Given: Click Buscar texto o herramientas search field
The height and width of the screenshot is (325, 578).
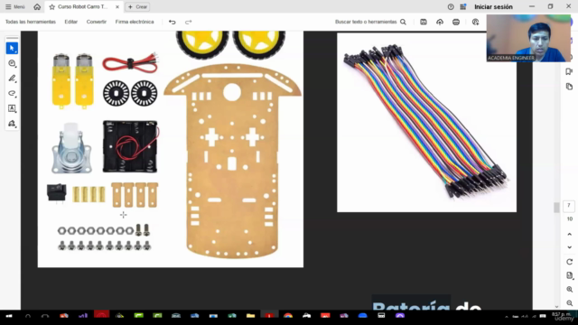Looking at the screenshot, I should [x=366, y=22].
